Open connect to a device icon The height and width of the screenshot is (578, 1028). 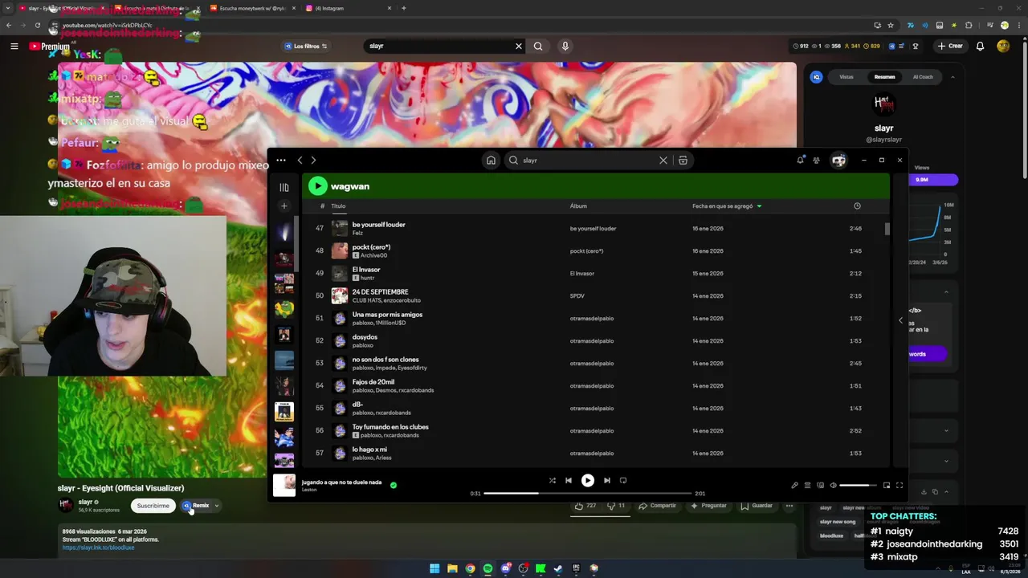point(820,485)
